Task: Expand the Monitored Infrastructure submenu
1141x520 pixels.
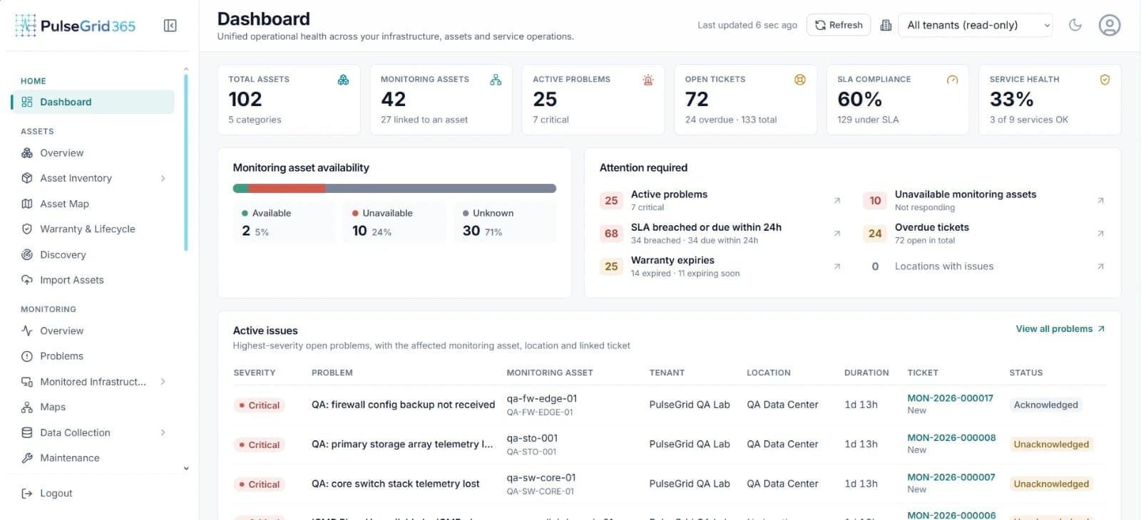Action: pyautogui.click(x=163, y=382)
